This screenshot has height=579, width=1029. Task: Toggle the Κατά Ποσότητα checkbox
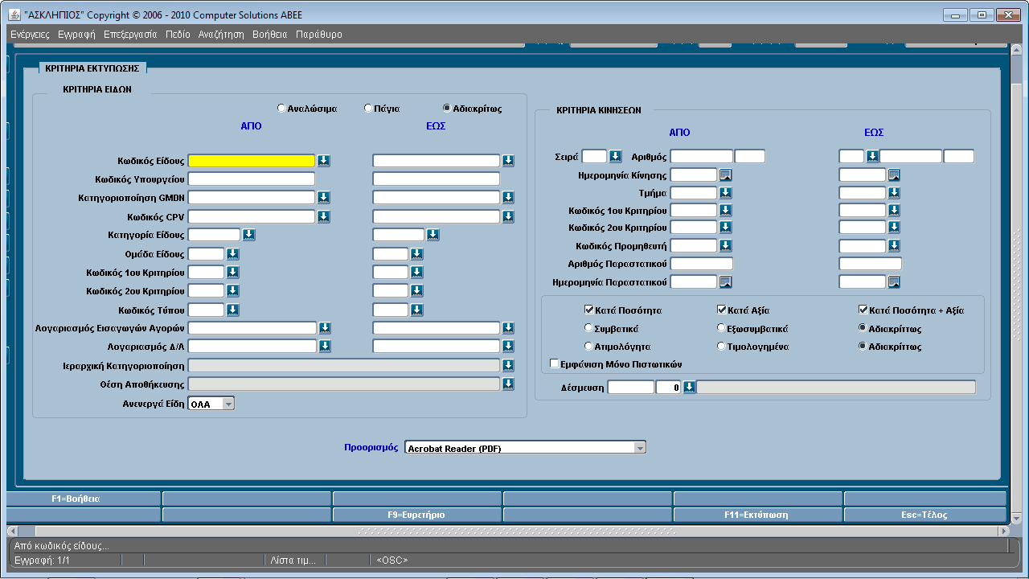(x=589, y=310)
